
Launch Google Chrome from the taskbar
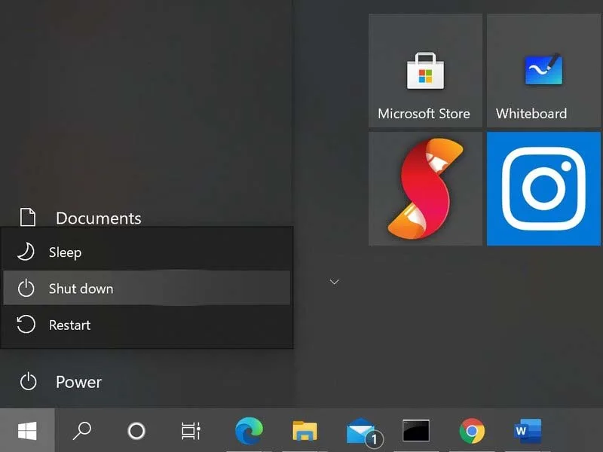(x=472, y=430)
